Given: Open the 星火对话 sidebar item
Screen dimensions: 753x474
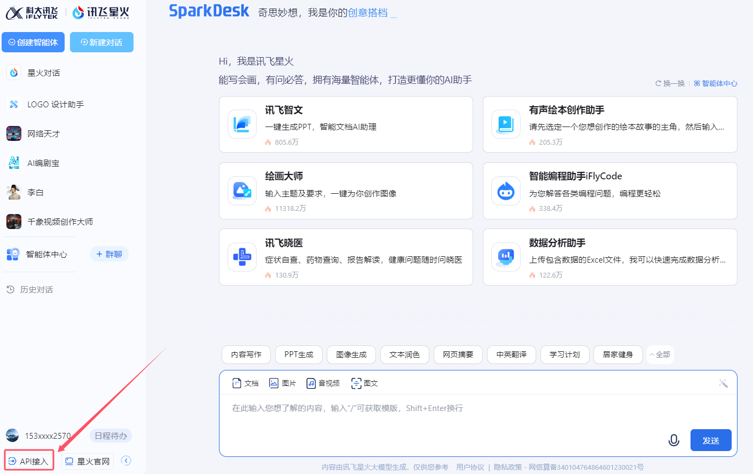Looking at the screenshot, I should (x=44, y=73).
